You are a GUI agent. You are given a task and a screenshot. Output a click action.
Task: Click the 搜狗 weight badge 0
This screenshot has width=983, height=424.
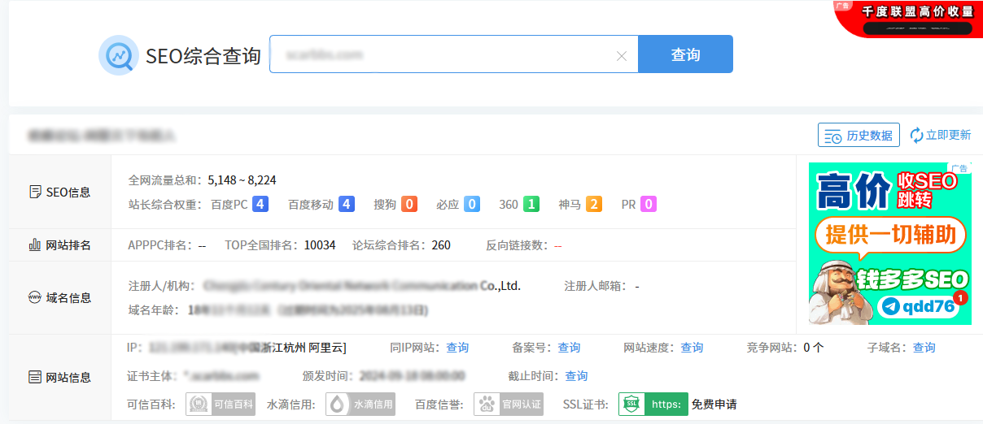tap(409, 205)
